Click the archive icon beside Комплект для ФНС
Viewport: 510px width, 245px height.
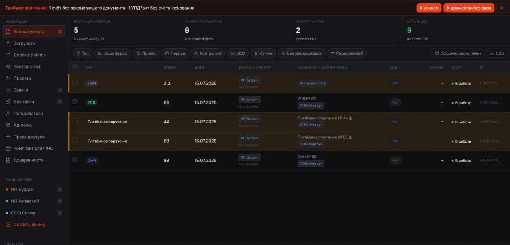[x=8, y=148]
